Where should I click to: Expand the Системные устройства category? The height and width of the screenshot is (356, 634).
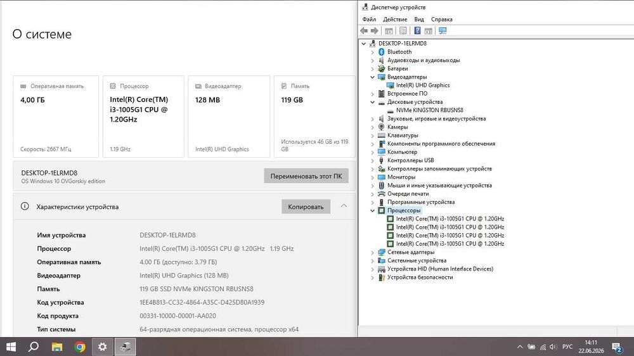372,260
